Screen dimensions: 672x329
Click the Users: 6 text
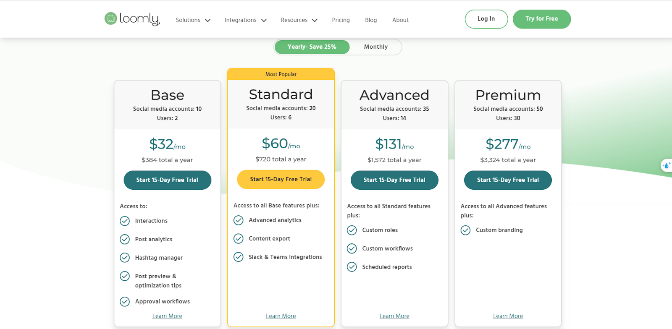pyautogui.click(x=281, y=117)
